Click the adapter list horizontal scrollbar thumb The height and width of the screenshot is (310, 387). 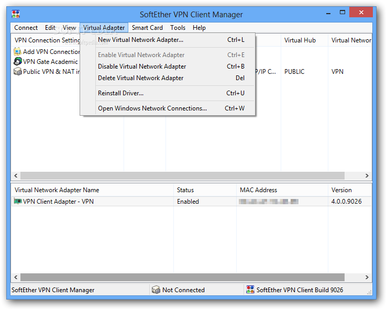click(x=182, y=277)
